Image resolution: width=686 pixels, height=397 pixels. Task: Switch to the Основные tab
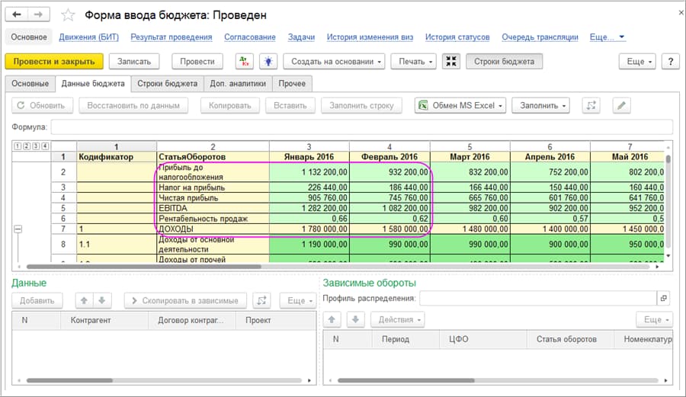pyautogui.click(x=30, y=84)
